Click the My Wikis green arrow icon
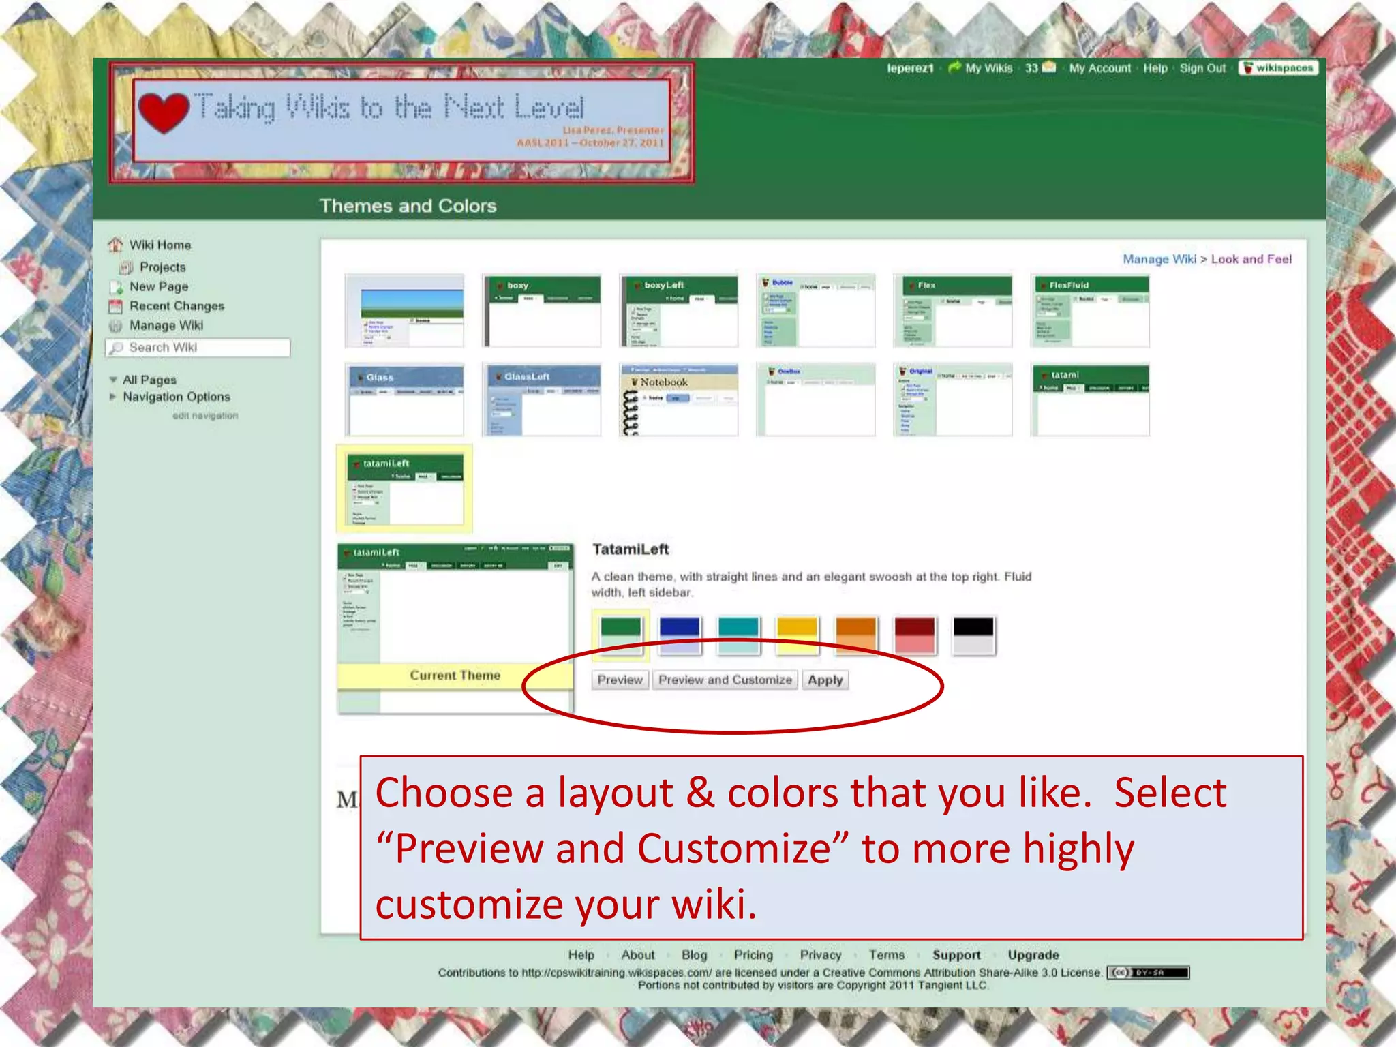 (x=954, y=67)
